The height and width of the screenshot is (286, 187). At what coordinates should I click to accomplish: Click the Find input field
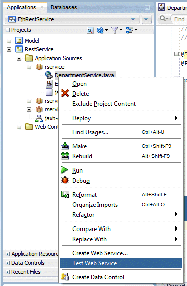pos(179,19)
